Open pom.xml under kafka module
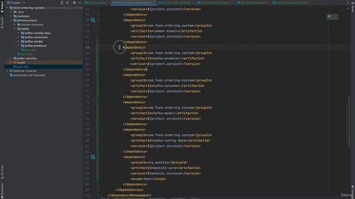The width and height of the screenshot is (355, 199). tap(31, 50)
